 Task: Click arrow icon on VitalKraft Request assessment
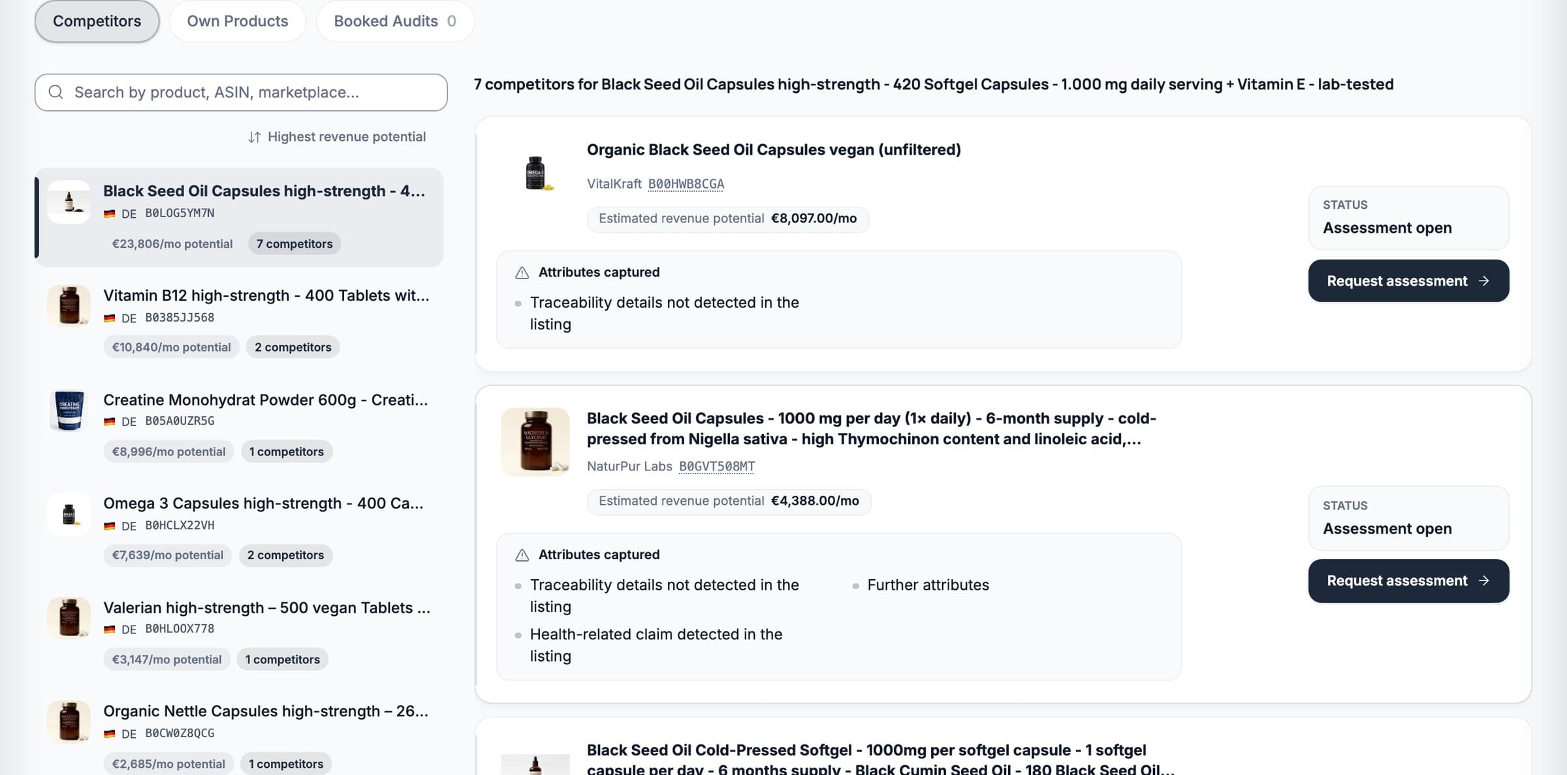1484,281
